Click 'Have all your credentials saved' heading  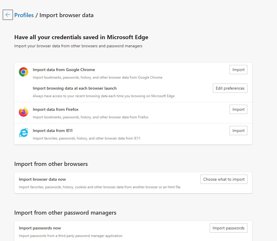[x=81, y=37]
